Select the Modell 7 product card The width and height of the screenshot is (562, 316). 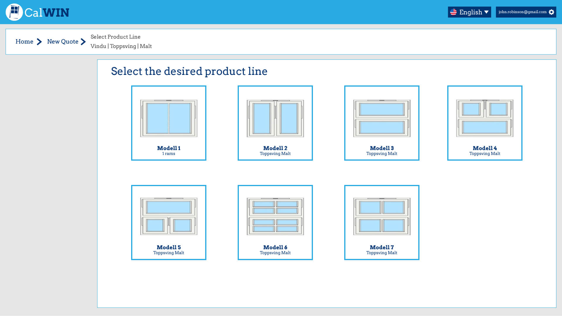click(381, 222)
